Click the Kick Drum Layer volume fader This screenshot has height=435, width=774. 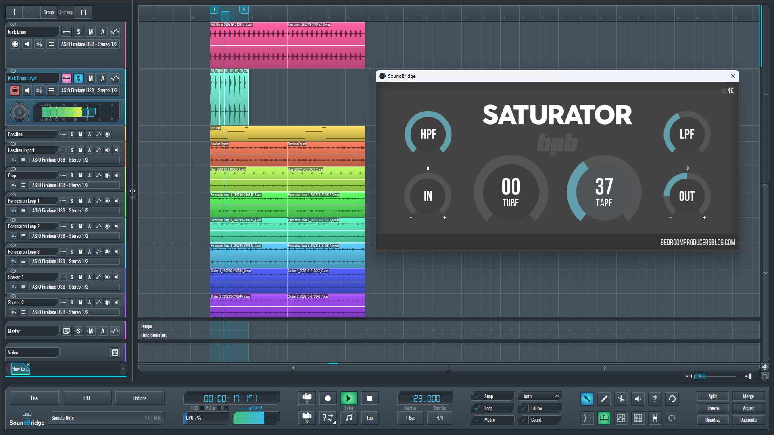click(x=88, y=112)
